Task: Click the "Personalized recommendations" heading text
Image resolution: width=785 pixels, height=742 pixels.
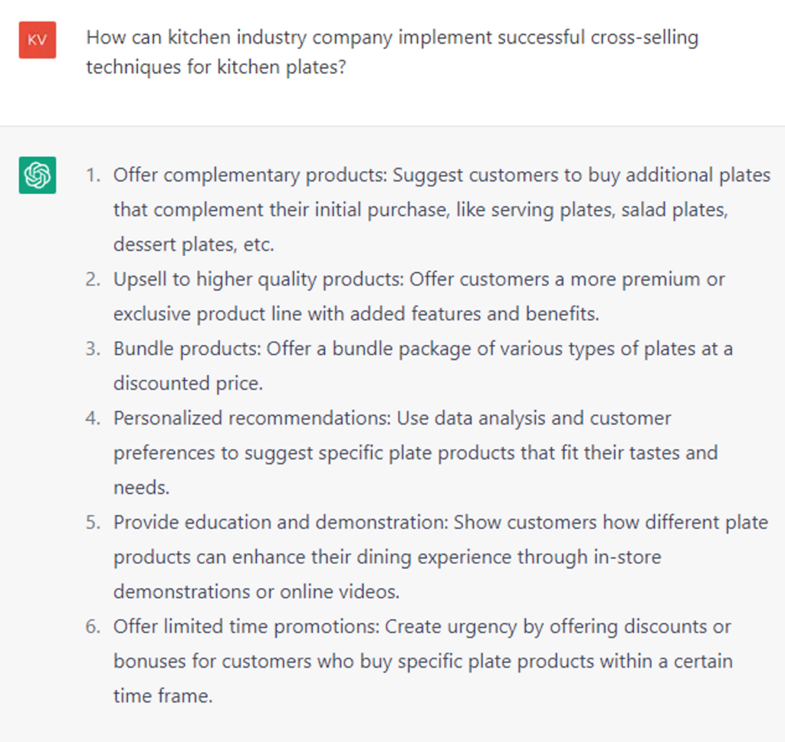Action: click(252, 419)
